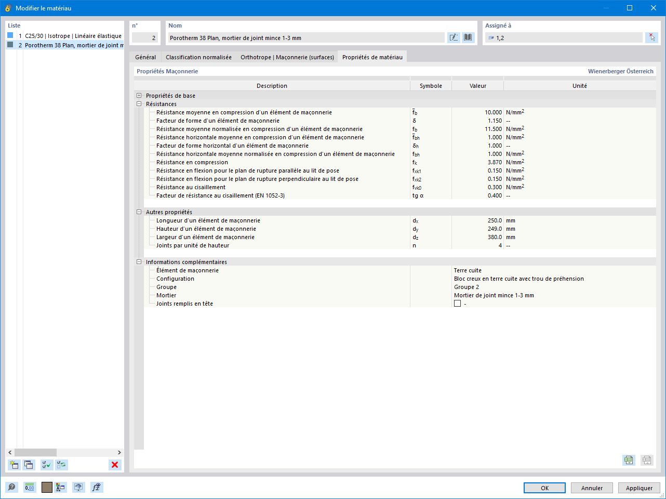
Task: Collapse the Autres propriétés section
Action: (139, 212)
